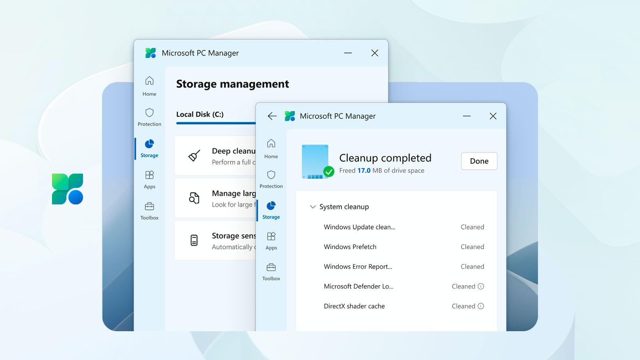Open the info tooltip beside DirectX shader cache
640x360 pixels.
(x=481, y=306)
